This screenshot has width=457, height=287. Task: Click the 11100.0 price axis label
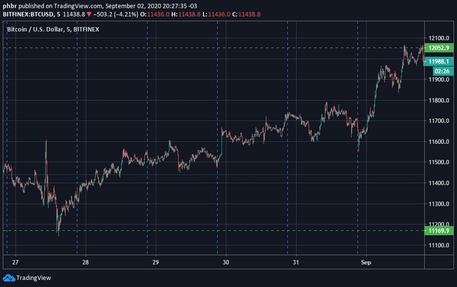pyautogui.click(x=439, y=245)
